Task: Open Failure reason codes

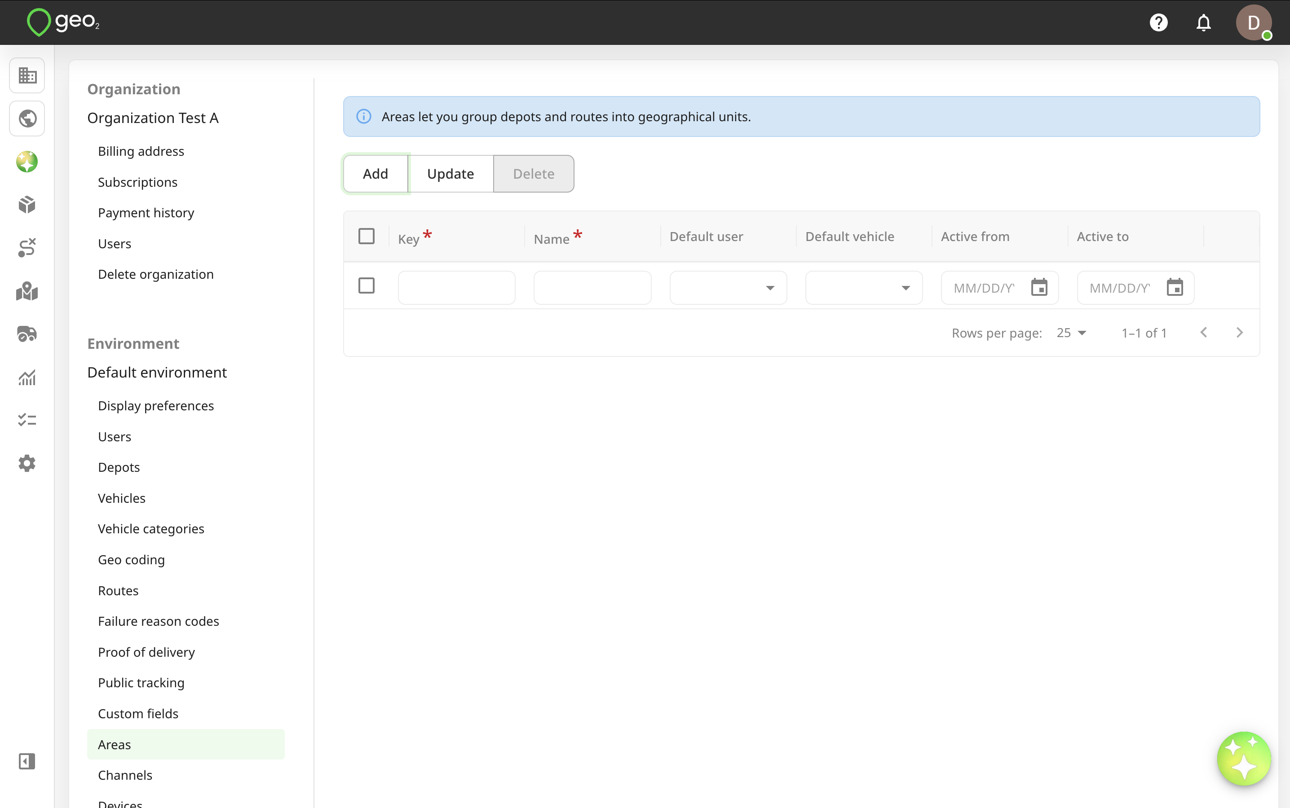Action: (x=158, y=621)
